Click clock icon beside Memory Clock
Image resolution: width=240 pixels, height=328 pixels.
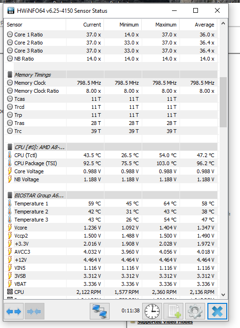click(x=10, y=83)
